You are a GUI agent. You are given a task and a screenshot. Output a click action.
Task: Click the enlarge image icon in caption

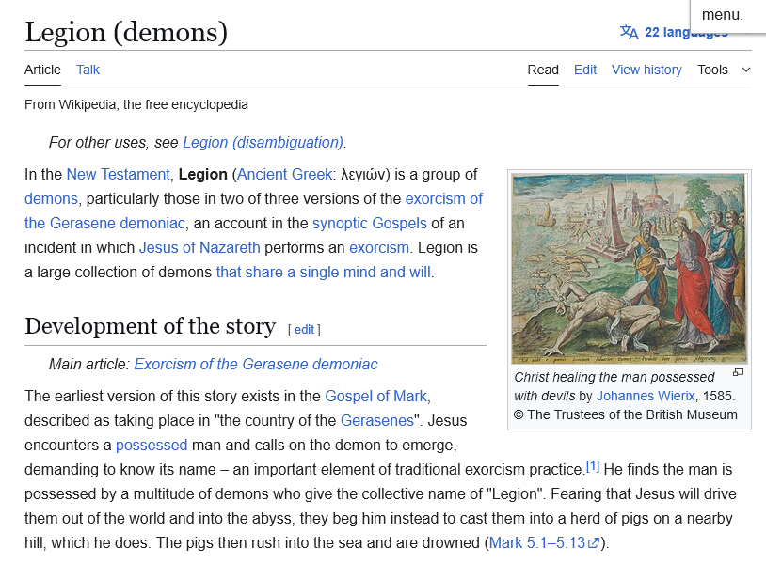[x=738, y=373]
